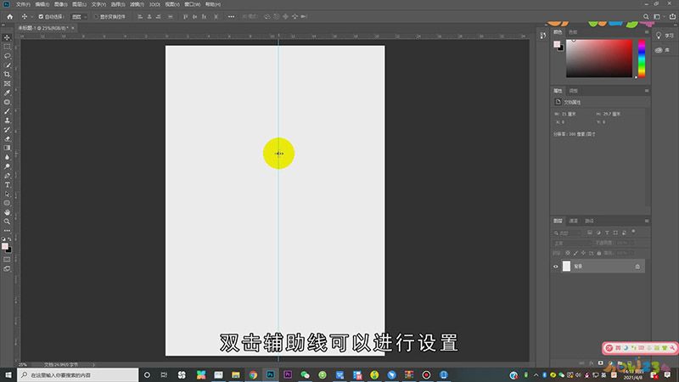Add a layer mask from the Layers panel footer
Viewport: 679px width, 382px height.
coord(601,363)
